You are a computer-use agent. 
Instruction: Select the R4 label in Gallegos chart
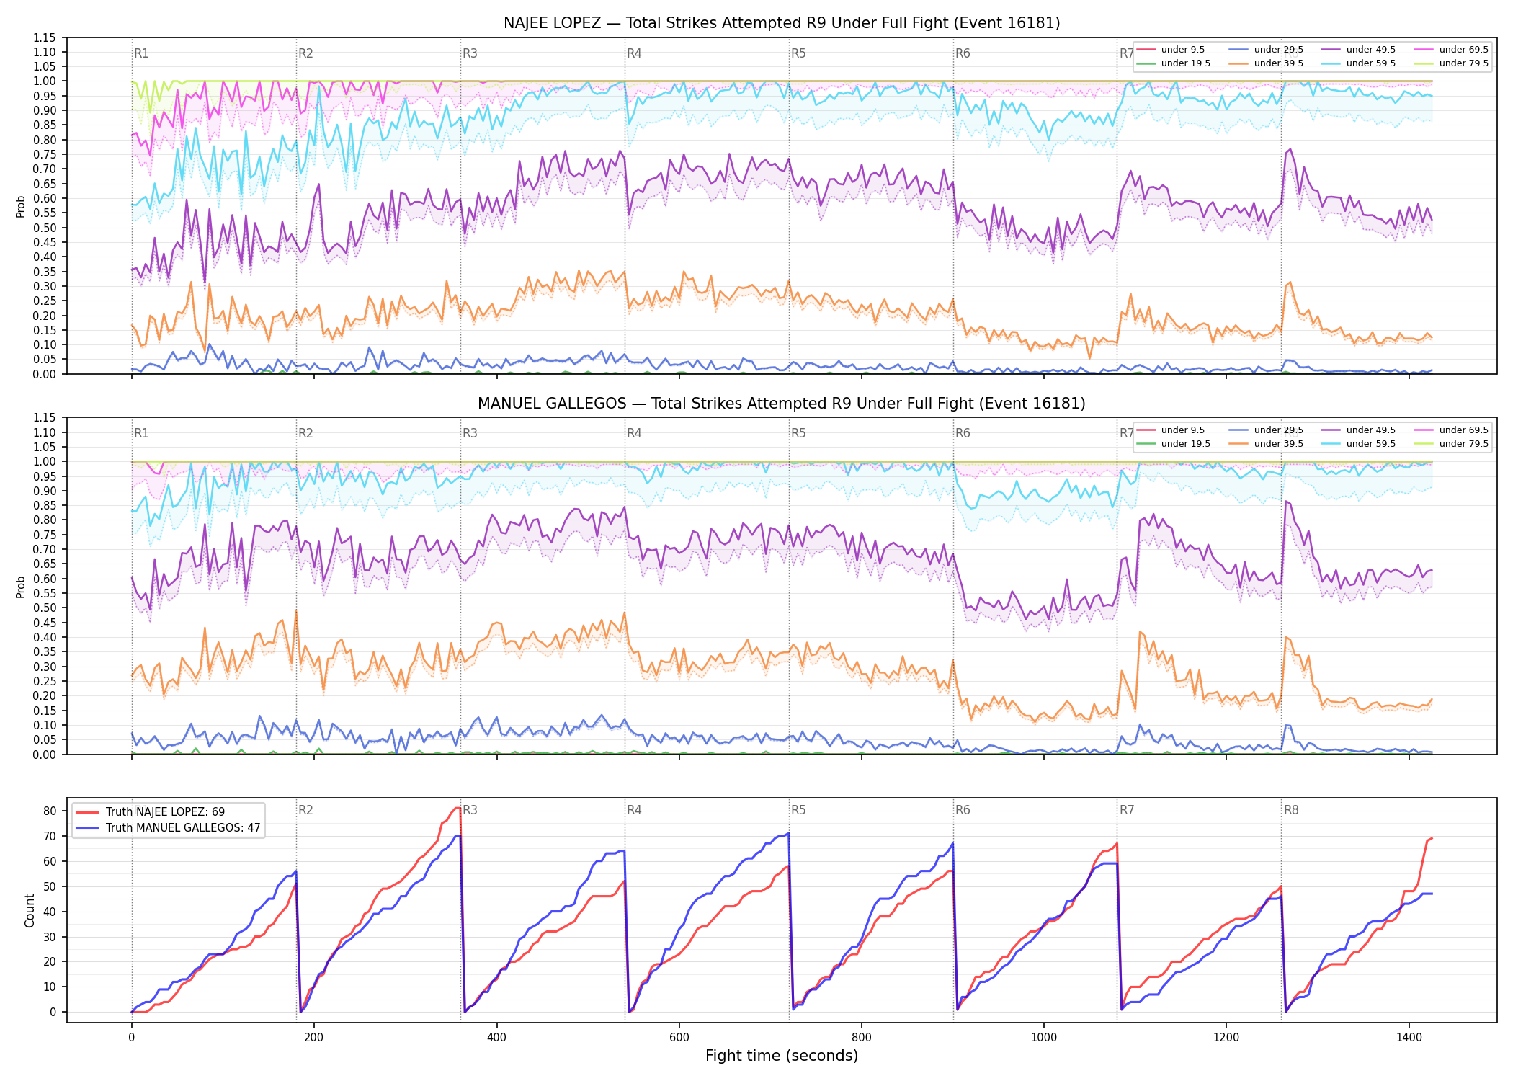tap(634, 433)
